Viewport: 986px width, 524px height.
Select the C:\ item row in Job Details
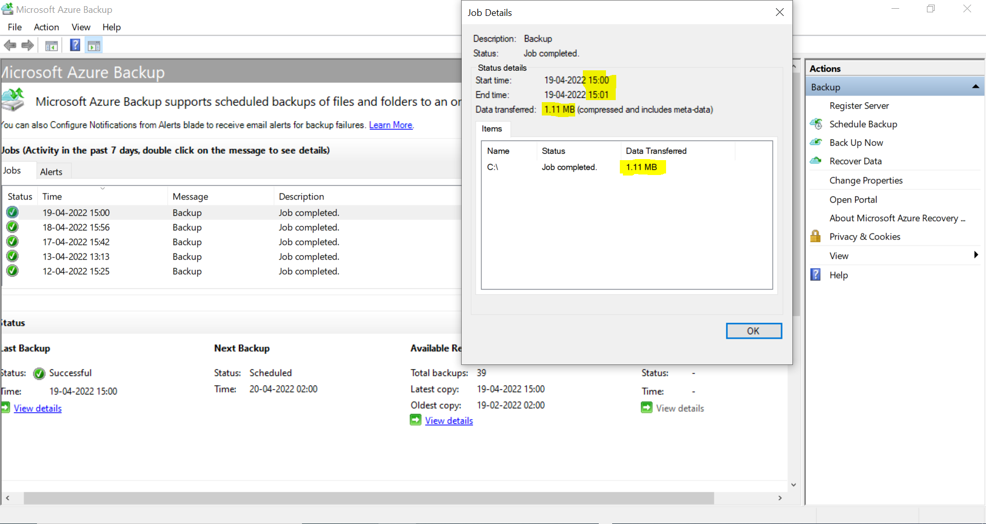point(627,167)
